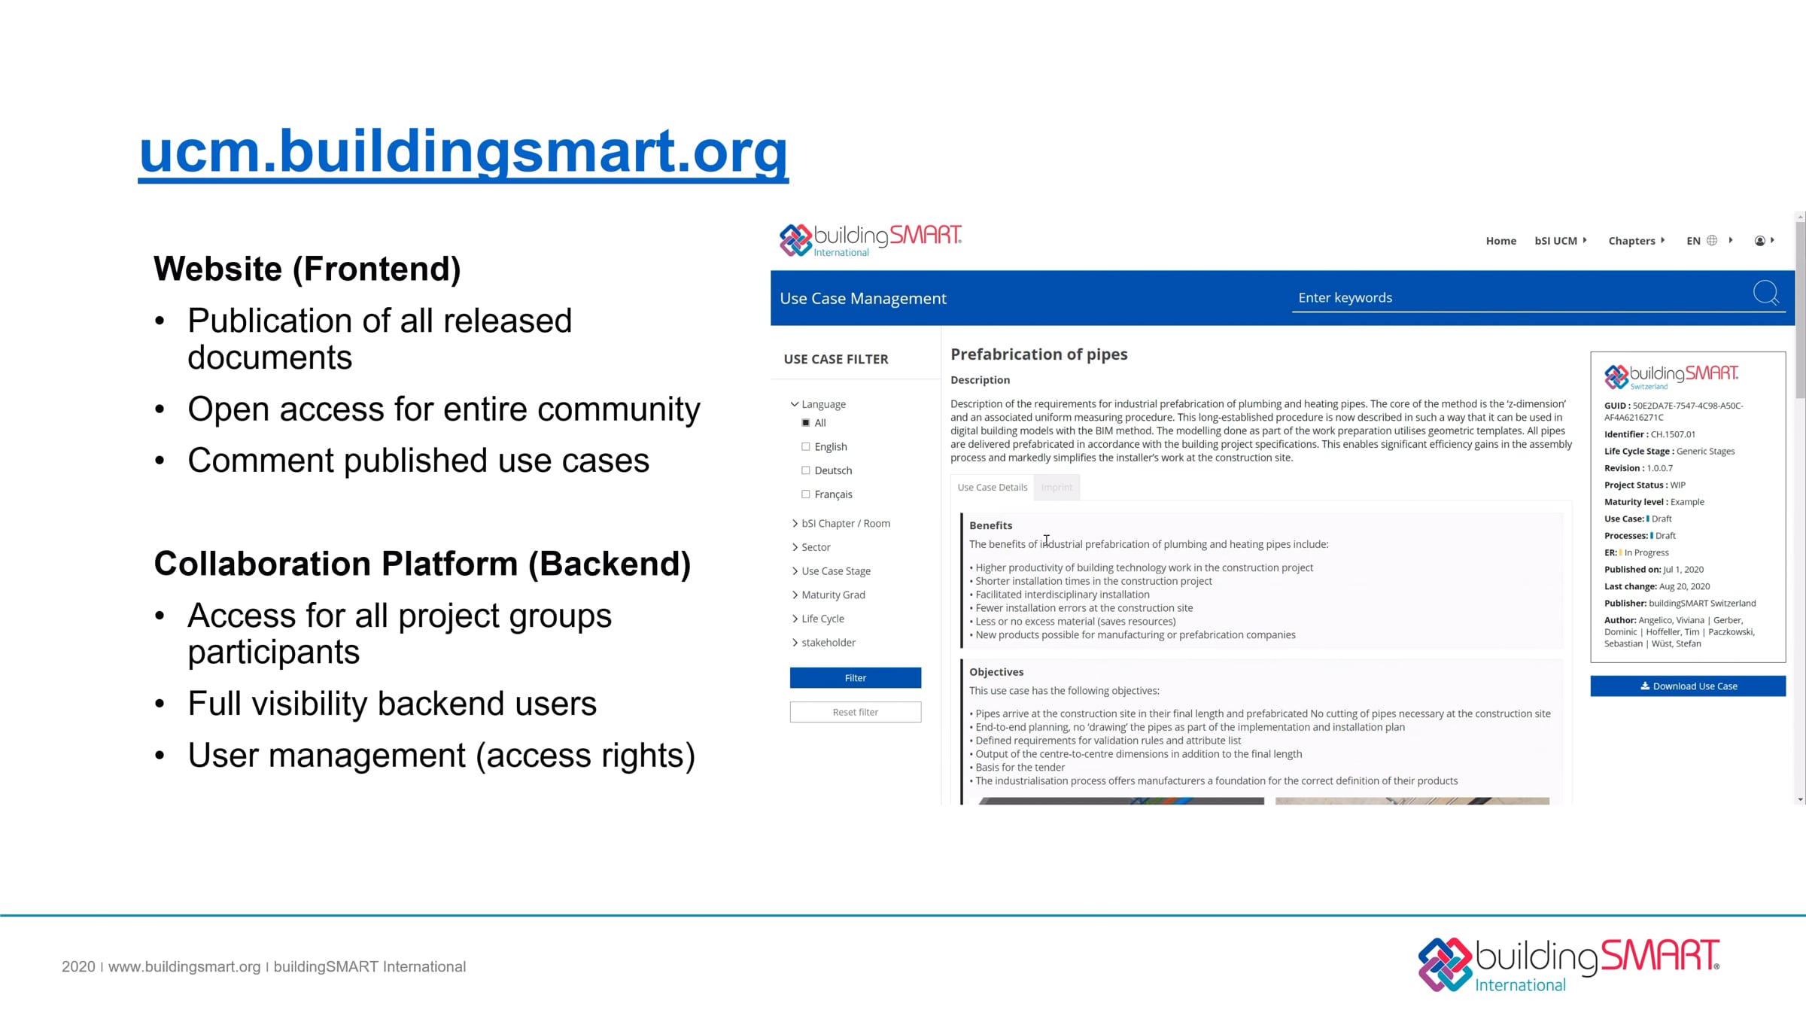The image size is (1806, 1016).
Task: Check the All language checkbox
Action: tap(806, 423)
